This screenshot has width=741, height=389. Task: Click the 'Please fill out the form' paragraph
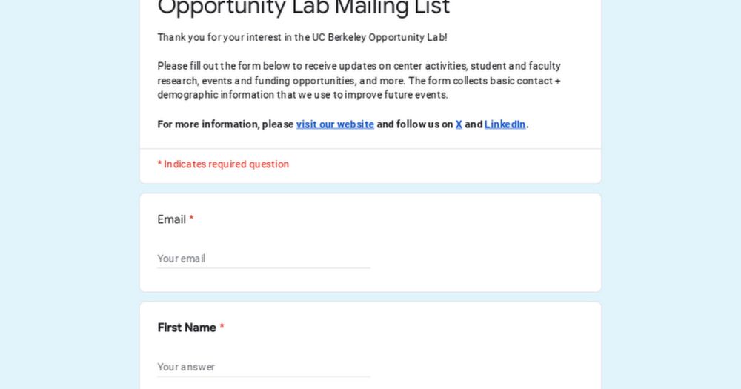coord(359,80)
